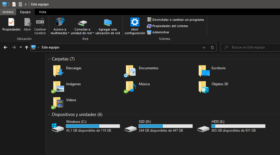The height and width of the screenshot is (155, 280).
Task: Collapse the Dispositivos y unidades group
Action: point(49,115)
